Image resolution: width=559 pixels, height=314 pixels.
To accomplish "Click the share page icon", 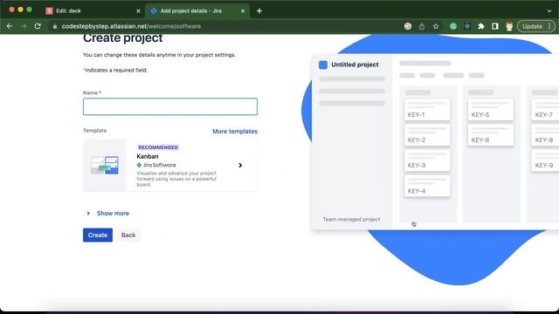I will (x=422, y=26).
